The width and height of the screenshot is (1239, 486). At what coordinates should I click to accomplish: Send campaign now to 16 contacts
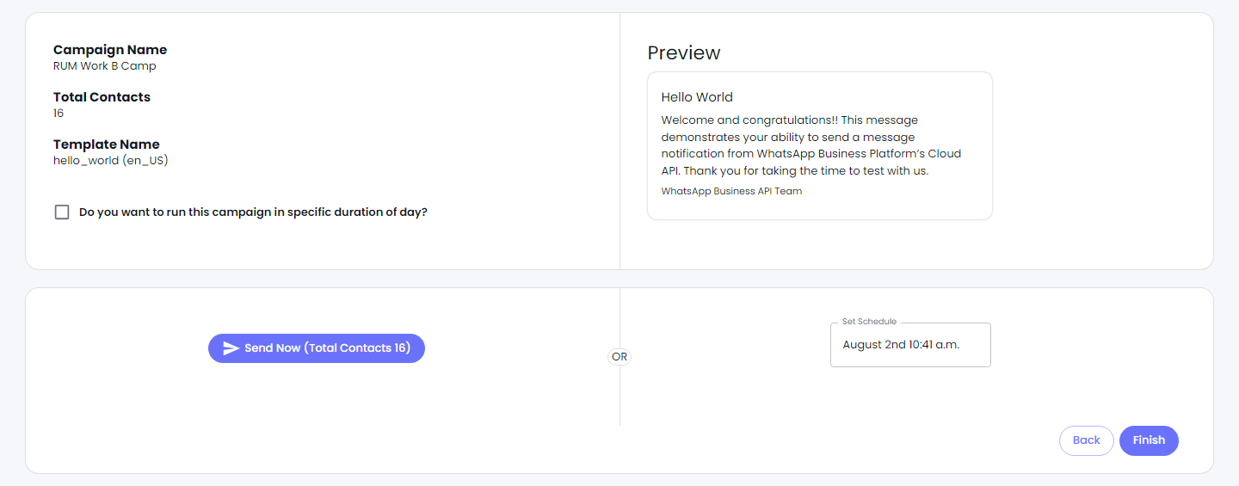pyautogui.click(x=317, y=348)
